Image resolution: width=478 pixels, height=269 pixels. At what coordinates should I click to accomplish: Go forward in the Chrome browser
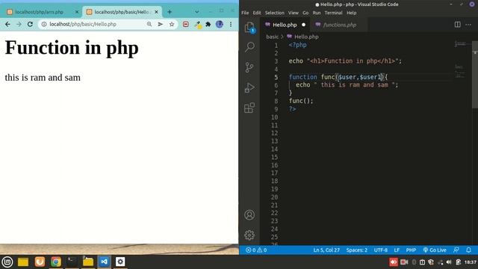click(x=19, y=24)
